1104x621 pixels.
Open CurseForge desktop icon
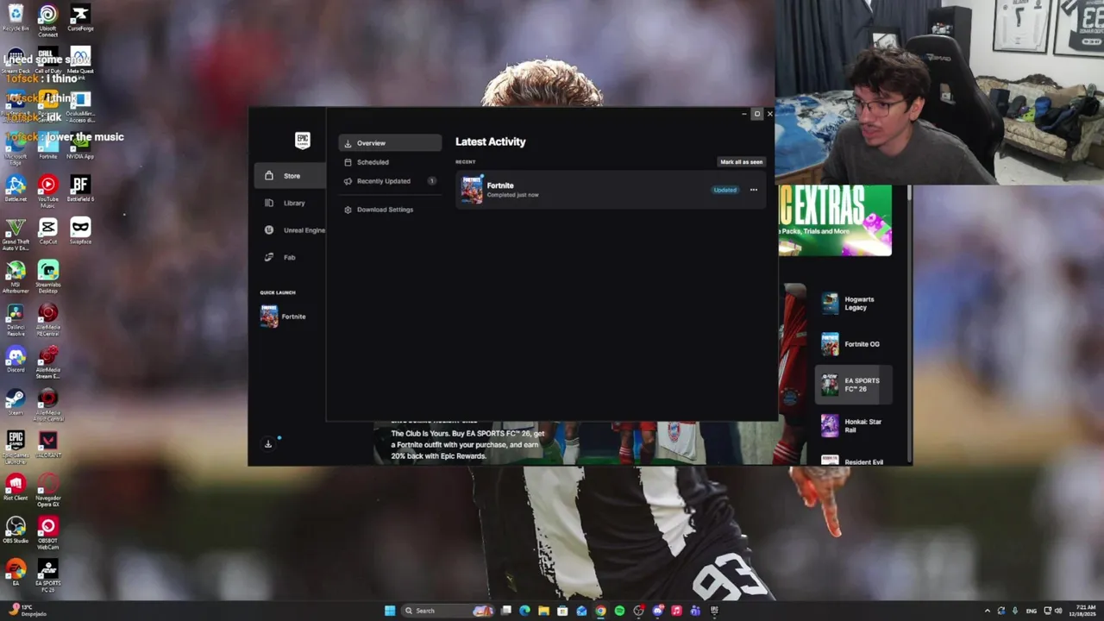(80, 17)
